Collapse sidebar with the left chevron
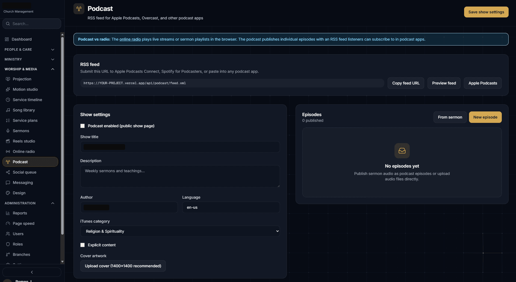516x282 pixels. tap(32, 272)
